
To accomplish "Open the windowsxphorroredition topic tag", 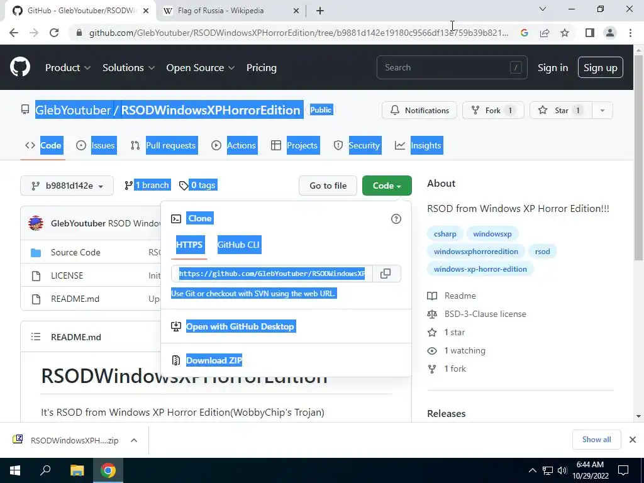I will [x=476, y=252].
